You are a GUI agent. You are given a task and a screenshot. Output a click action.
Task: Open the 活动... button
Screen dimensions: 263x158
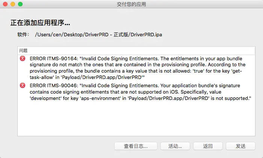click(175, 146)
